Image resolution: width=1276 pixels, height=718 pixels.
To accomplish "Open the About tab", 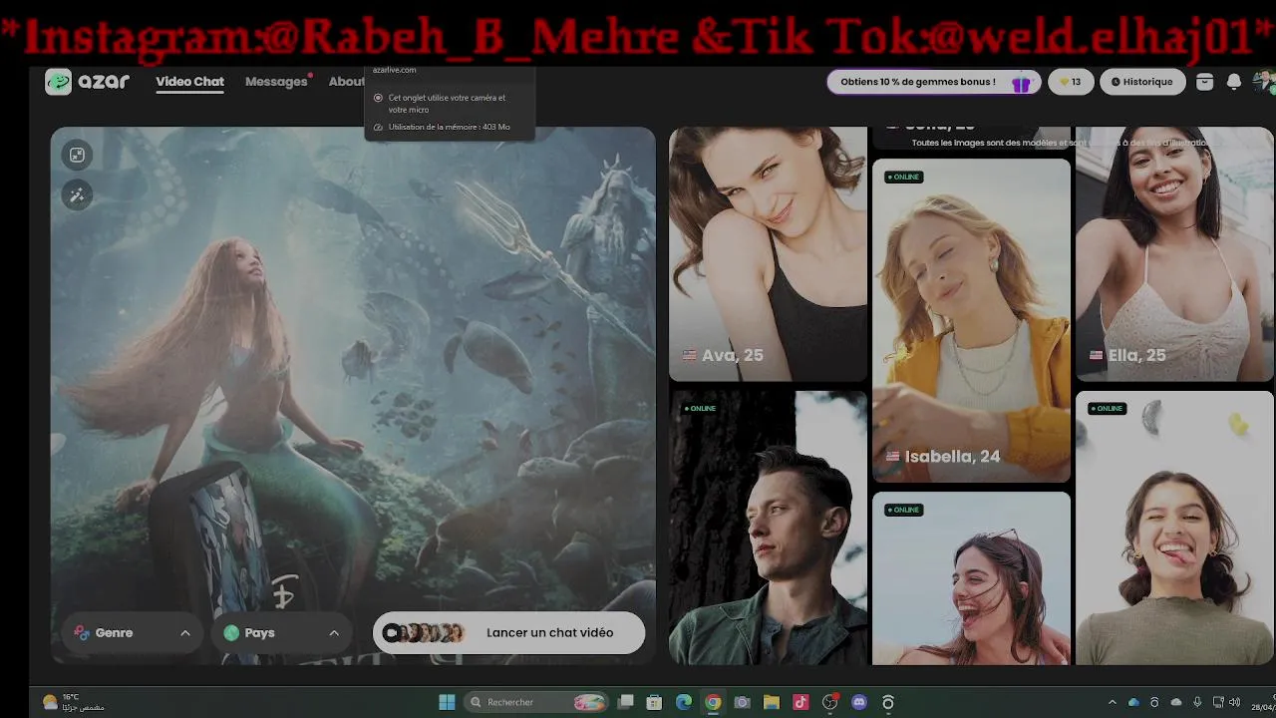I will (x=347, y=82).
